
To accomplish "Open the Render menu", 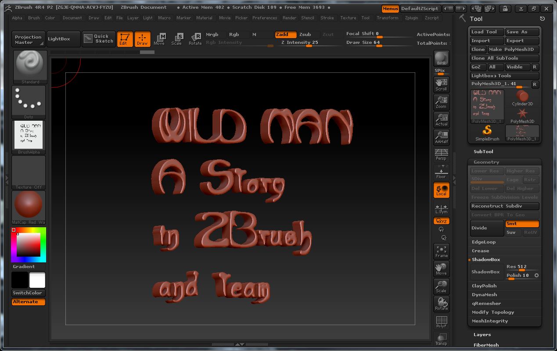I will [289, 18].
